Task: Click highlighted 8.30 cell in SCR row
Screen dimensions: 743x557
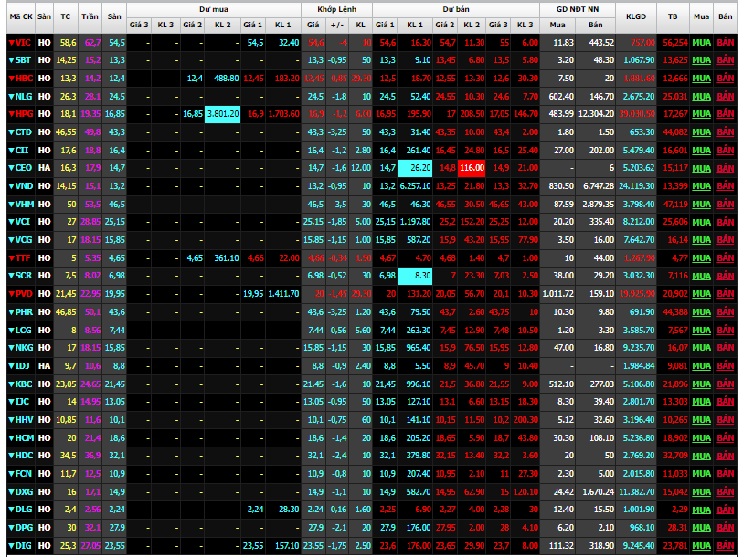Action: 415,276
